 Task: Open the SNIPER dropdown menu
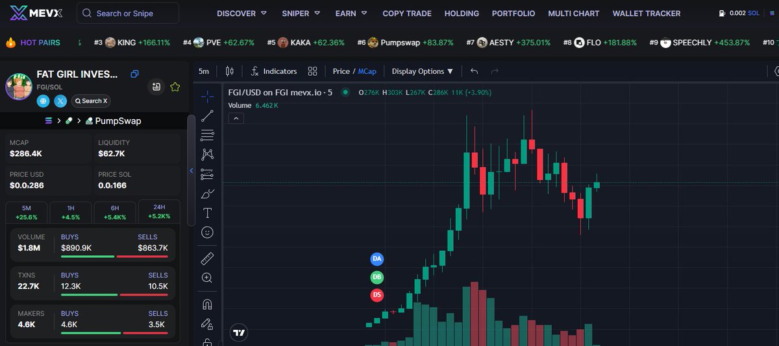pyautogui.click(x=302, y=13)
